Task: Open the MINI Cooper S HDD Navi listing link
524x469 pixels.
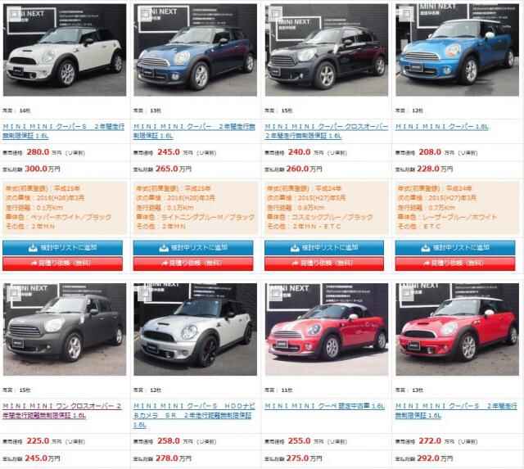Action: [194, 416]
